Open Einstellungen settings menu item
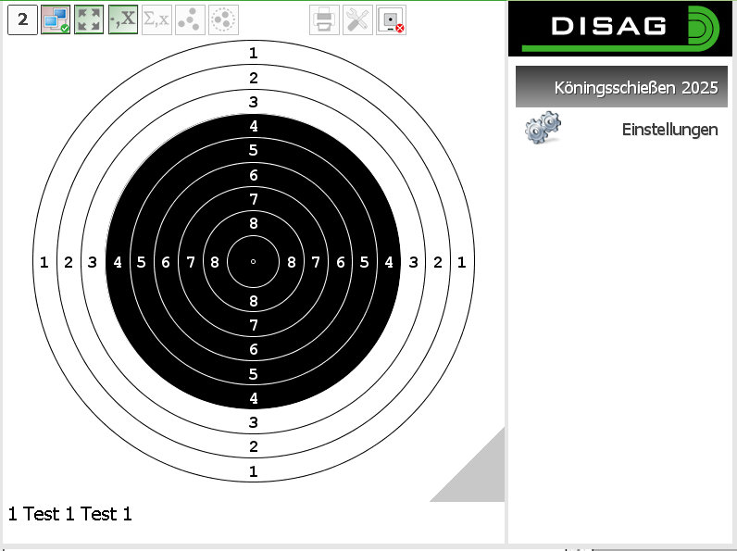The height and width of the screenshot is (551, 737). point(669,130)
